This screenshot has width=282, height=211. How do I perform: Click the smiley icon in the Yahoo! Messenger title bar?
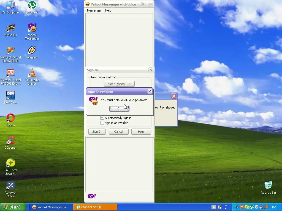tap(87, 4)
